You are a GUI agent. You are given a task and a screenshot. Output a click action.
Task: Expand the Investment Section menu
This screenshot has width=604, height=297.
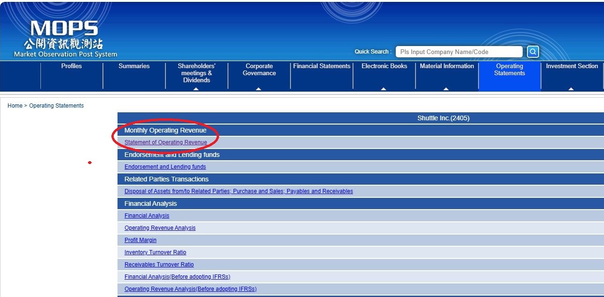[572, 66]
